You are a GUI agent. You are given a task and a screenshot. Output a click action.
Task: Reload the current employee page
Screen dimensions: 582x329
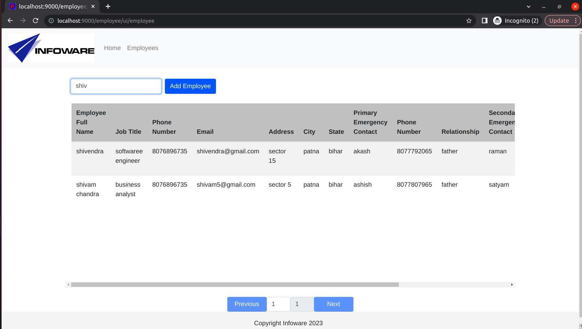tap(35, 20)
